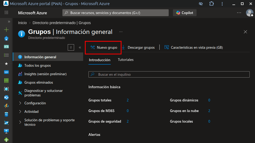255x143 pixels.
Task: Open Dashboard from the left sidebar
Action: [x=6, y=47]
